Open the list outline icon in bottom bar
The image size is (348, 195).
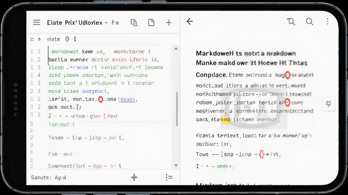(x=169, y=177)
